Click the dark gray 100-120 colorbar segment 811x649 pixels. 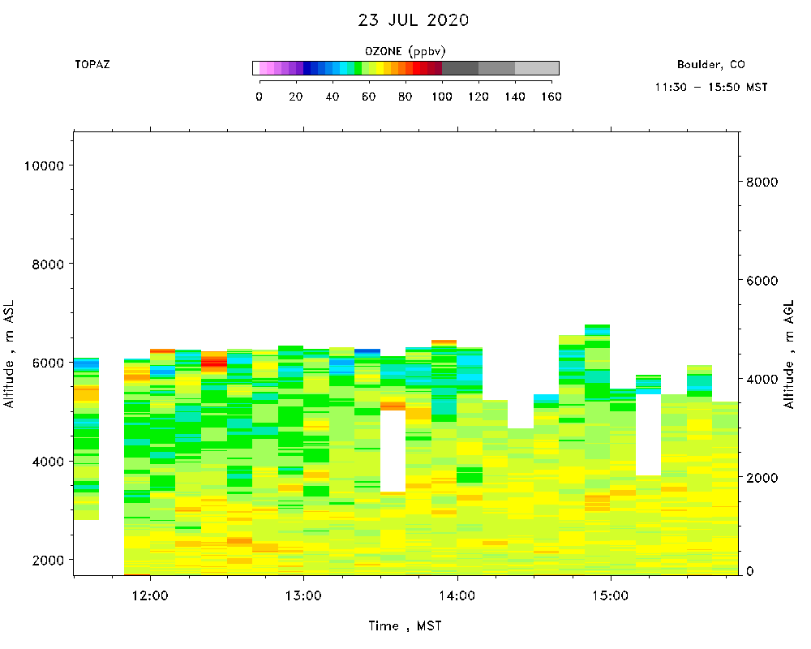[461, 68]
